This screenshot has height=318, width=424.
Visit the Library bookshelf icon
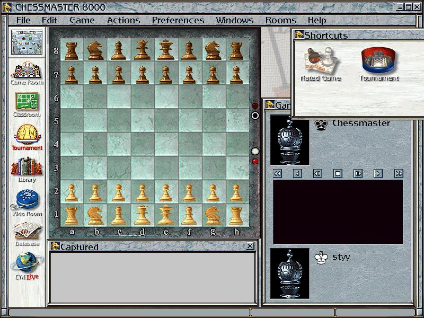(27, 170)
